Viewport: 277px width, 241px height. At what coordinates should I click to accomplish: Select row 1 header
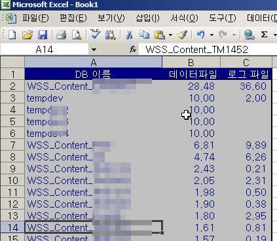coord(12,74)
